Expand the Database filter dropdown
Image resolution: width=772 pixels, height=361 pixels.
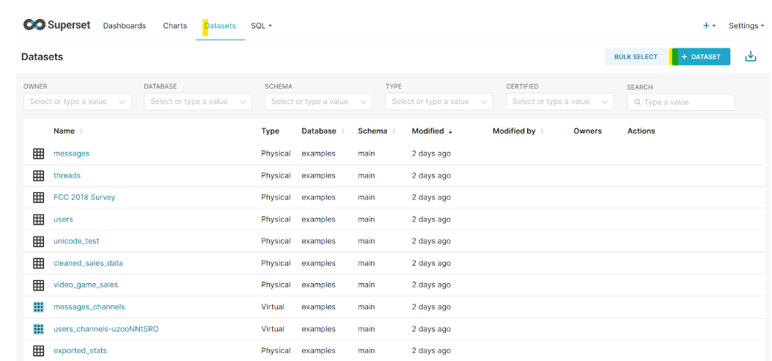[197, 102]
